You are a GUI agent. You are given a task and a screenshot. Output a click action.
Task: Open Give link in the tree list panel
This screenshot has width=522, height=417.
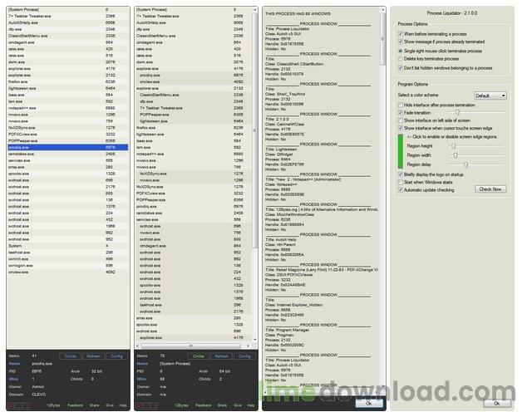pos(238,405)
